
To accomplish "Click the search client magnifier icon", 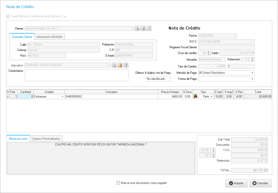I will (x=149, y=28).
